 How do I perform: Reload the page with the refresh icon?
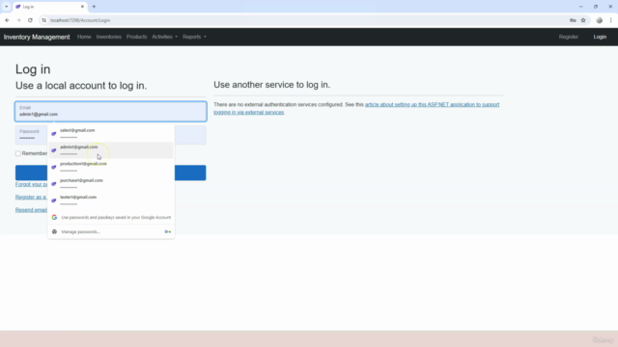[30, 20]
